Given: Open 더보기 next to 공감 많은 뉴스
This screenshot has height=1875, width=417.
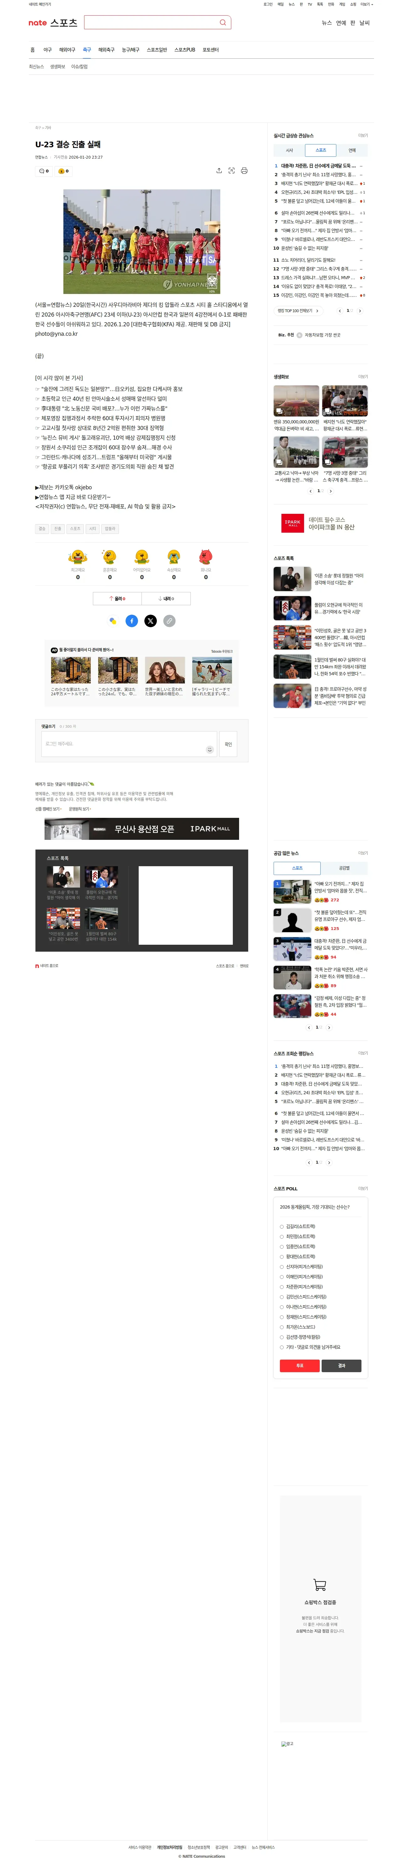Looking at the screenshot, I should coord(363,853).
